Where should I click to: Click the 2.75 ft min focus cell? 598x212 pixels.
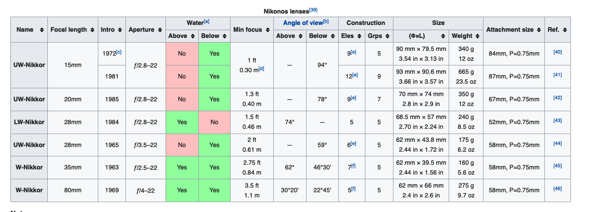[x=252, y=167]
